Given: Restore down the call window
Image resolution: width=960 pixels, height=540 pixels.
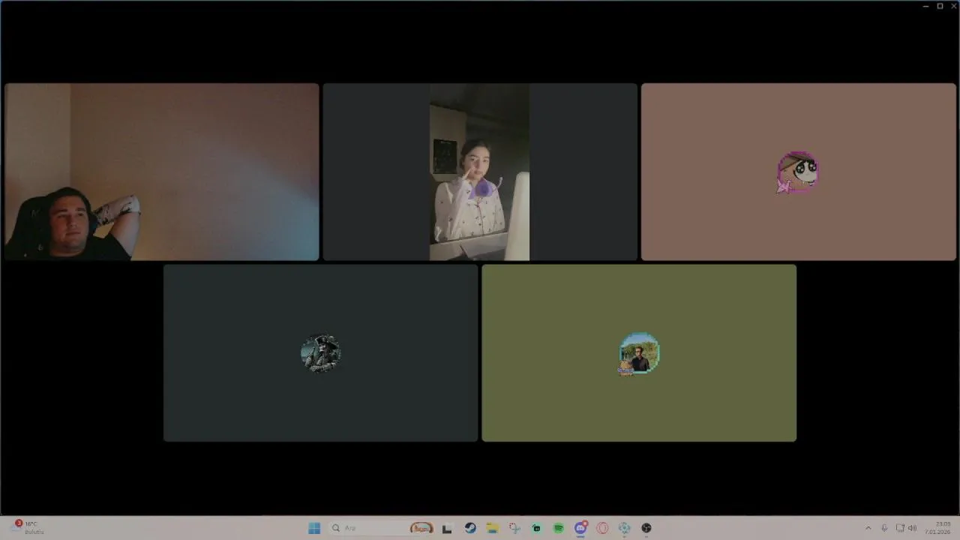Looking at the screenshot, I should pyautogui.click(x=940, y=6).
